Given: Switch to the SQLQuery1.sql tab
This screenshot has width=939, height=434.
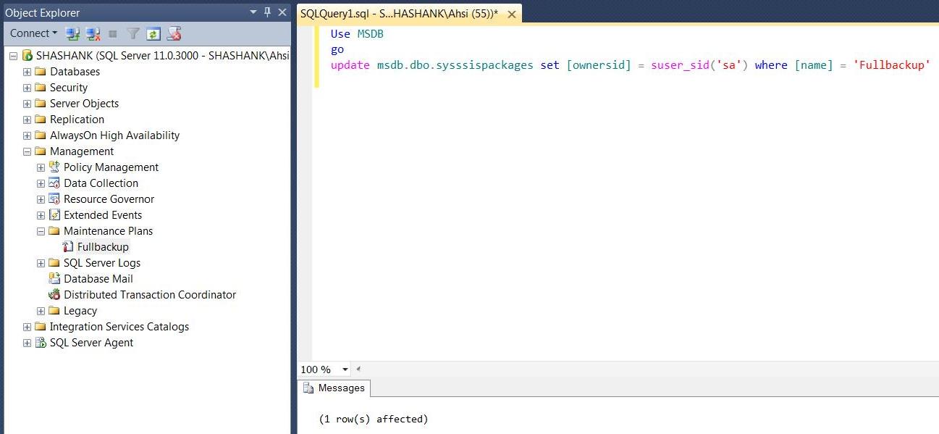Looking at the screenshot, I should [399, 14].
